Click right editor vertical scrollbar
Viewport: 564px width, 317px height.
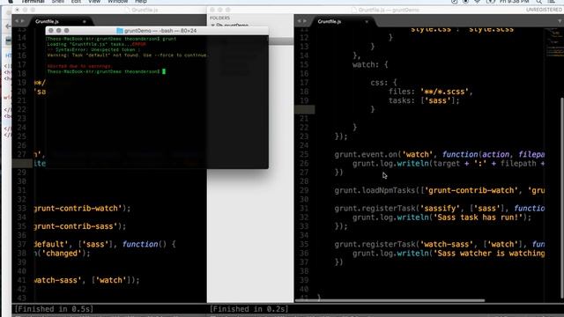pyautogui.click(x=562, y=197)
